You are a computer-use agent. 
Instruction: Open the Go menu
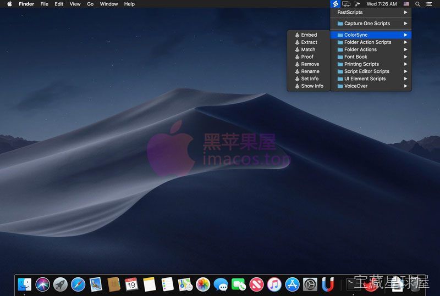[90, 4]
